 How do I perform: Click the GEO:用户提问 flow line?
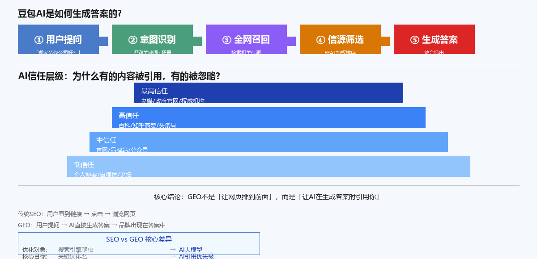(92, 225)
